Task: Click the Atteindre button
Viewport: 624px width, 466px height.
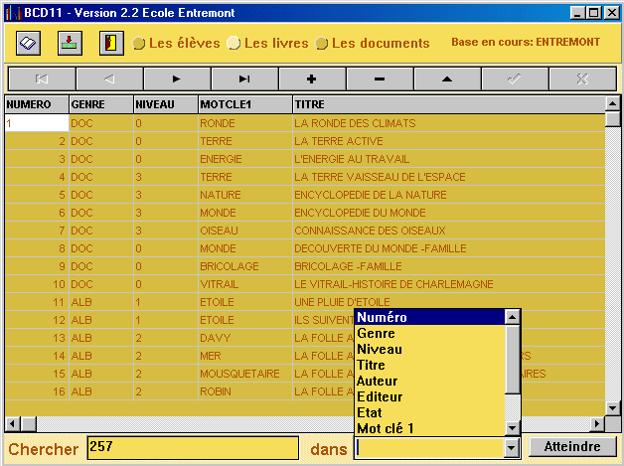Action: [572, 447]
